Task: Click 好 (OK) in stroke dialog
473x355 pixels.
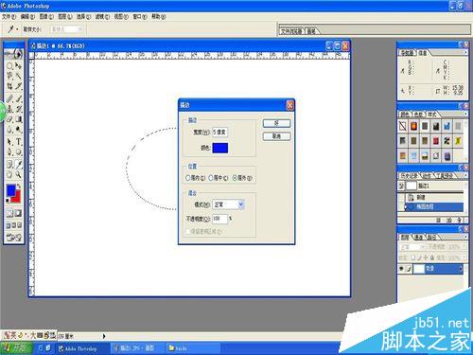Action: tap(276, 123)
